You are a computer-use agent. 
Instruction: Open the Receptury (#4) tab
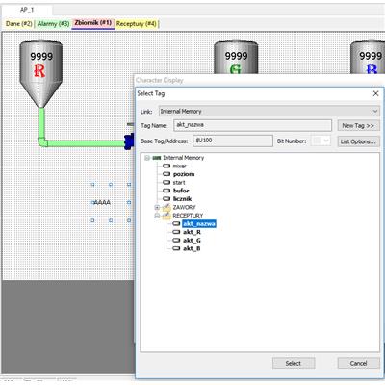pyautogui.click(x=136, y=24)
